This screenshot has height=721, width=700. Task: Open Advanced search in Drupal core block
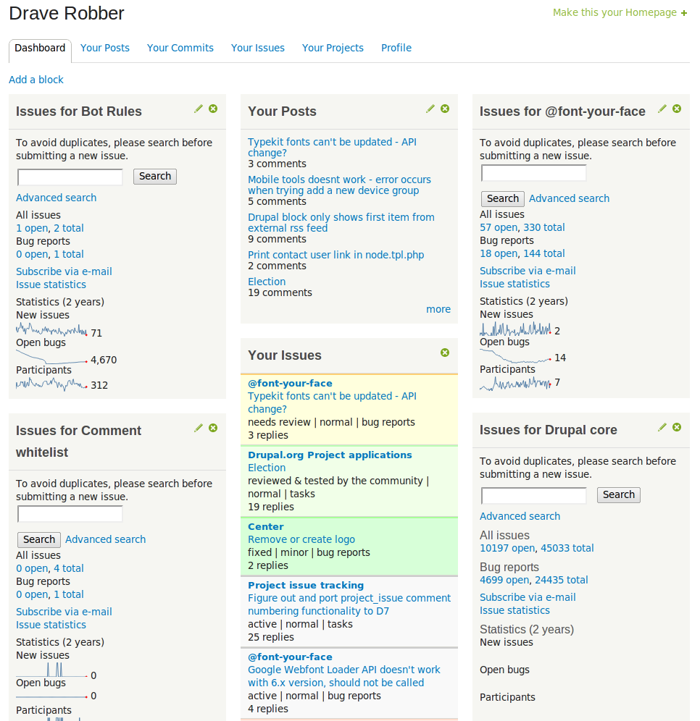pos(520,516)
